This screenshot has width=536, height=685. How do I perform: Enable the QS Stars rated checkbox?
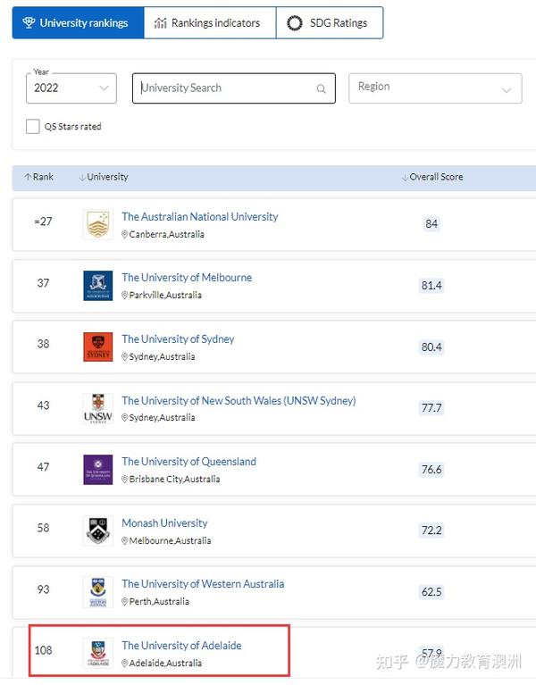coord(33,126)
